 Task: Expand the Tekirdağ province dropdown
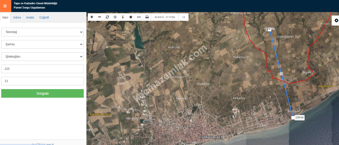[42, 32]
